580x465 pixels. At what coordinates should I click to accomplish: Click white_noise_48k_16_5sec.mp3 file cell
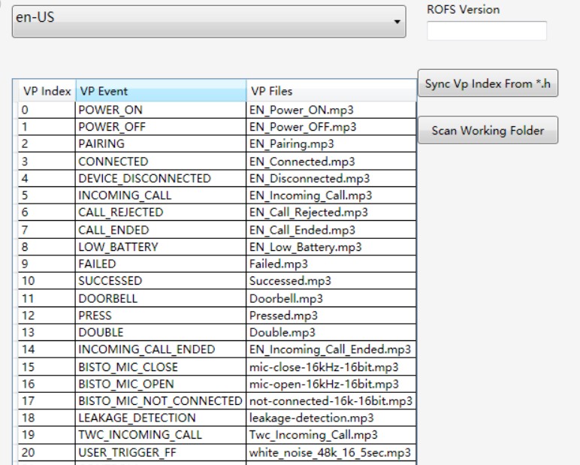[329, 451]
